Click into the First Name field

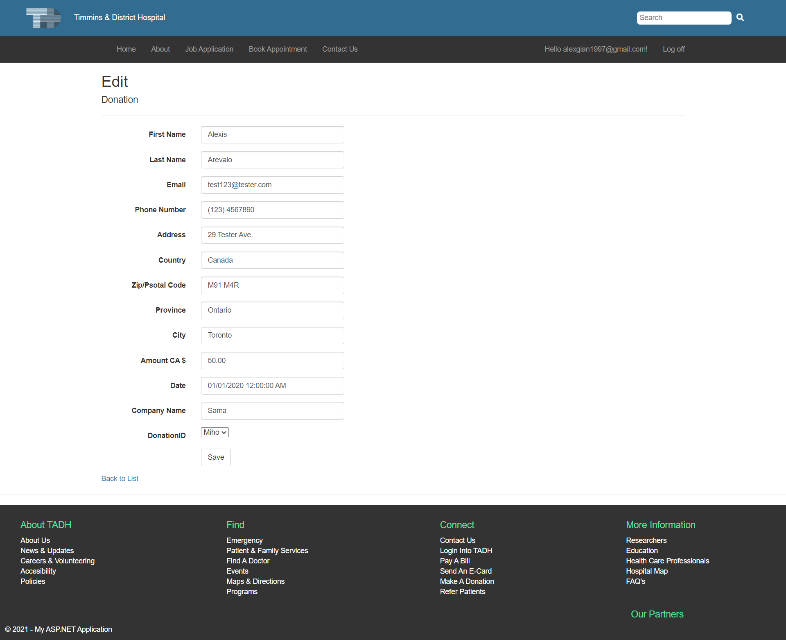coord(272,135)
